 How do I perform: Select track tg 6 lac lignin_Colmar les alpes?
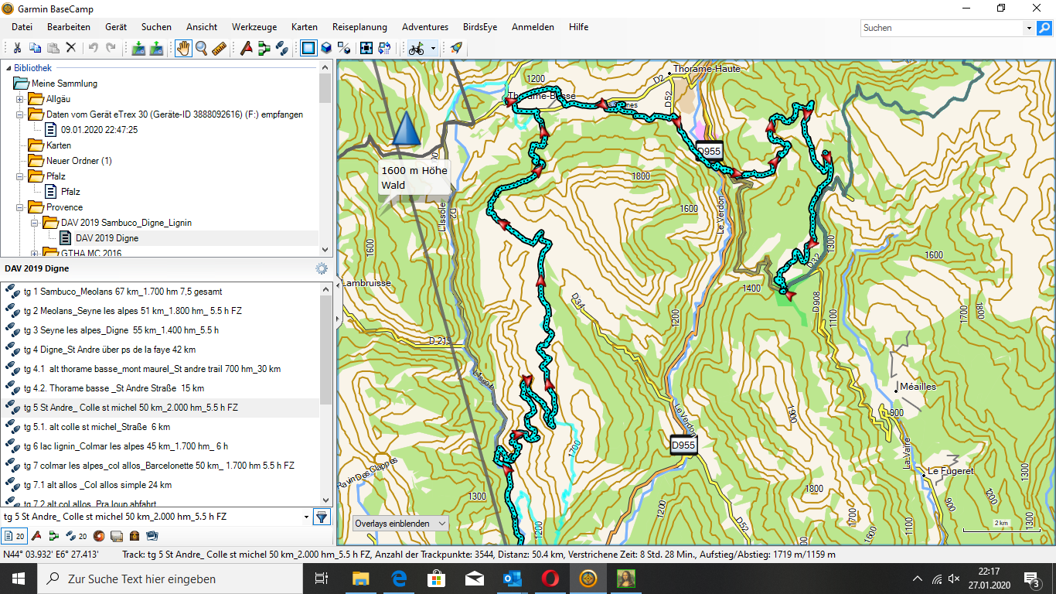[x=160, y=446]
